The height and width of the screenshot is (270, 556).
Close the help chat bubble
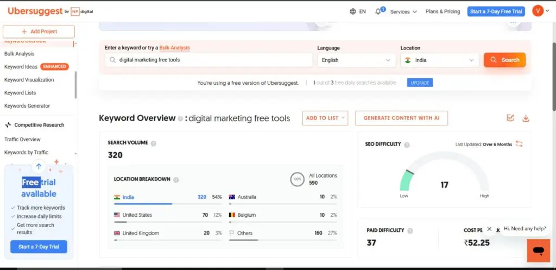489,229
